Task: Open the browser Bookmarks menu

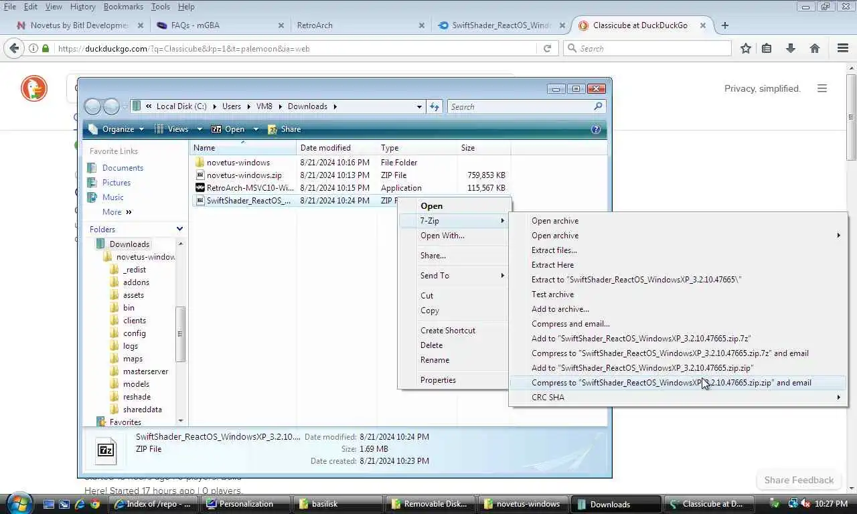Action: 123,7
